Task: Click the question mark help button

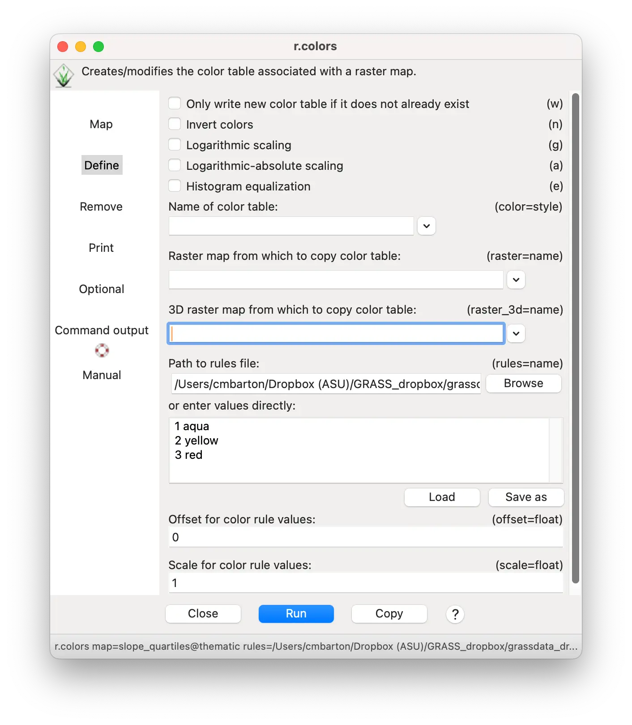Action: [455, 614]
